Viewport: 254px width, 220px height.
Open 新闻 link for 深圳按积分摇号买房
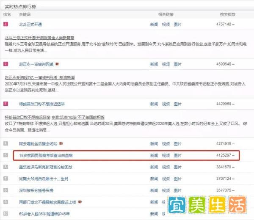tap(154, 190)
